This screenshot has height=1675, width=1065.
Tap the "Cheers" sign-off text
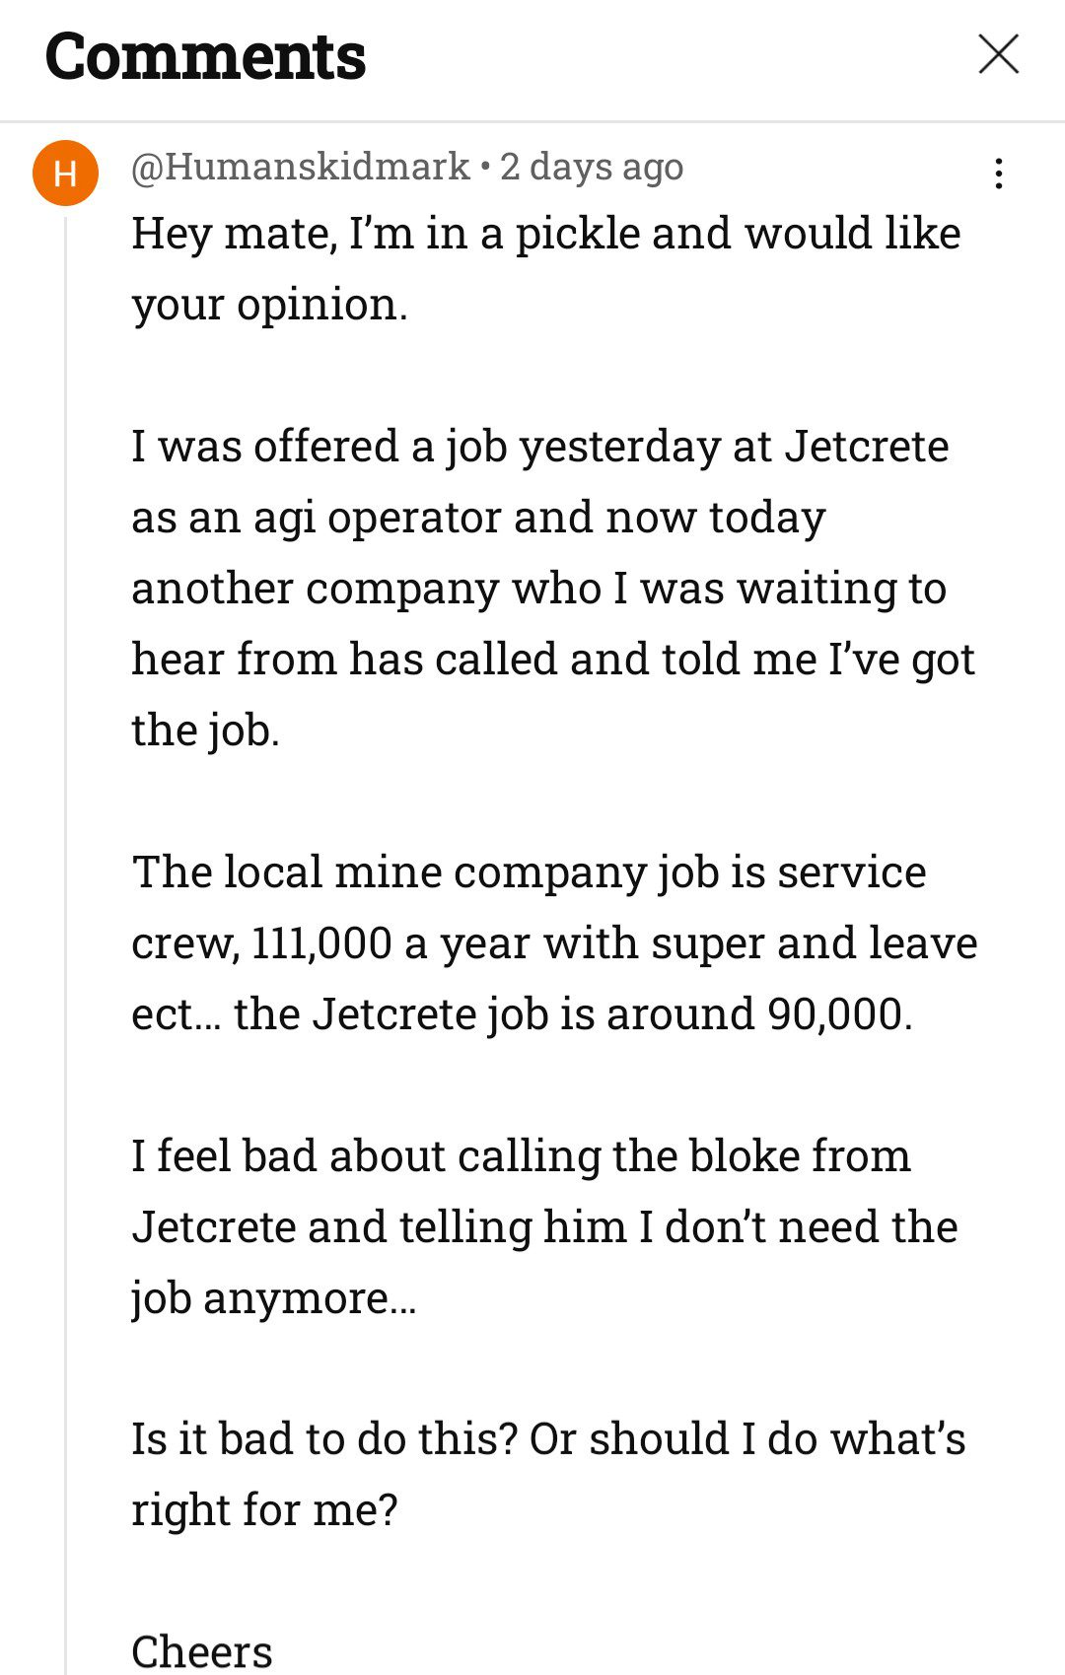[x=201, y=1651]
